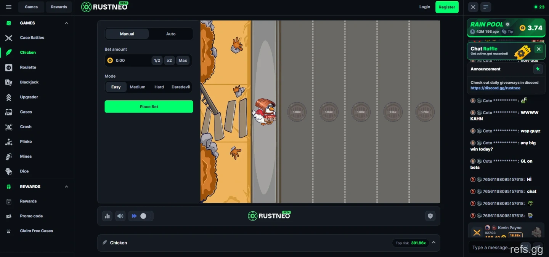Collapse the REWARDS sidebar section
This screenshot has width=549, height=257.
66,187
